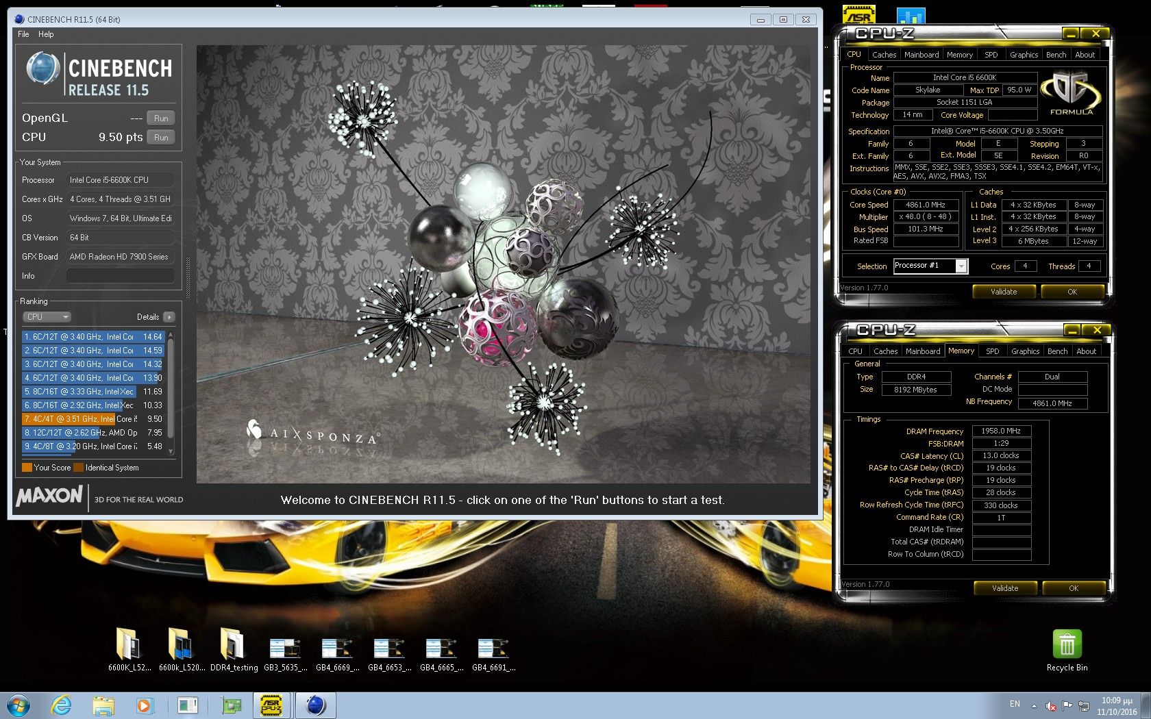Open the Recycle Bin
The height and width of the screenshot is (719, 1151).
pyautogui.click(x=1067, y=650)
